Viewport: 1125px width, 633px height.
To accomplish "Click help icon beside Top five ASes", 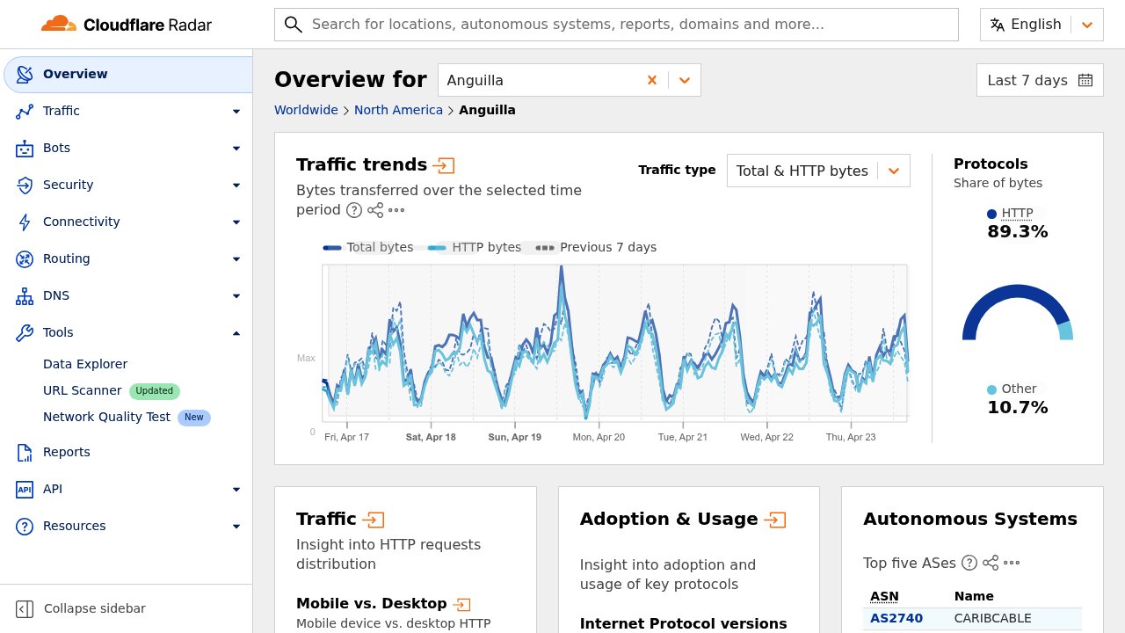I will 969,563.
